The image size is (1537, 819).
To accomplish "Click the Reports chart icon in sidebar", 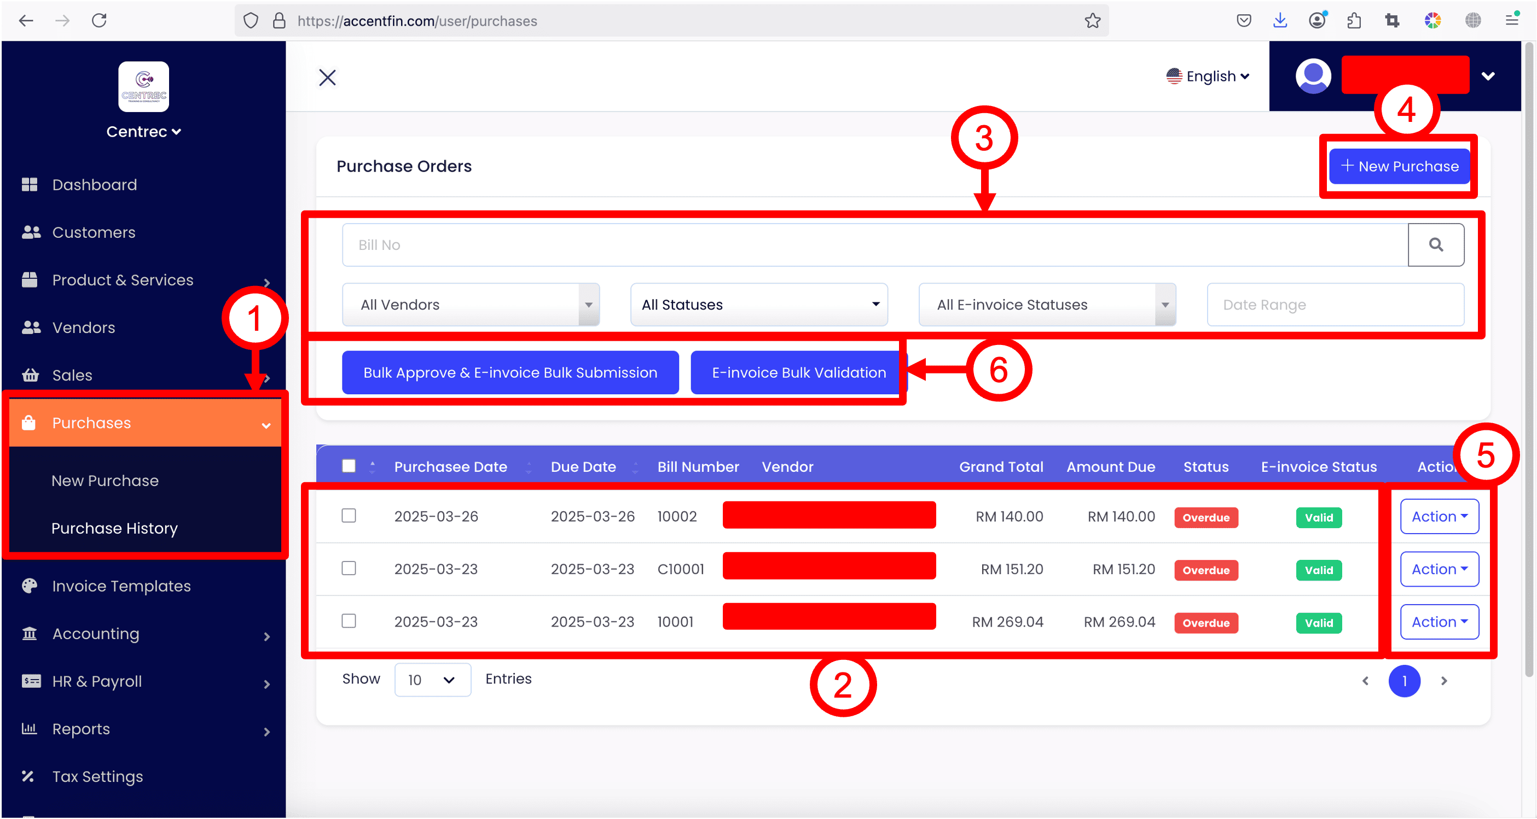I will [x=29, y=728].
